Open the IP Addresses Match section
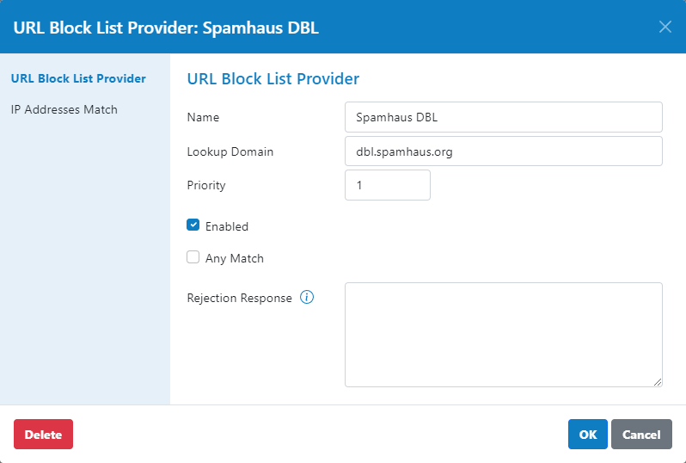The height and width of the screenshot is (463, 686). [64, 109]
